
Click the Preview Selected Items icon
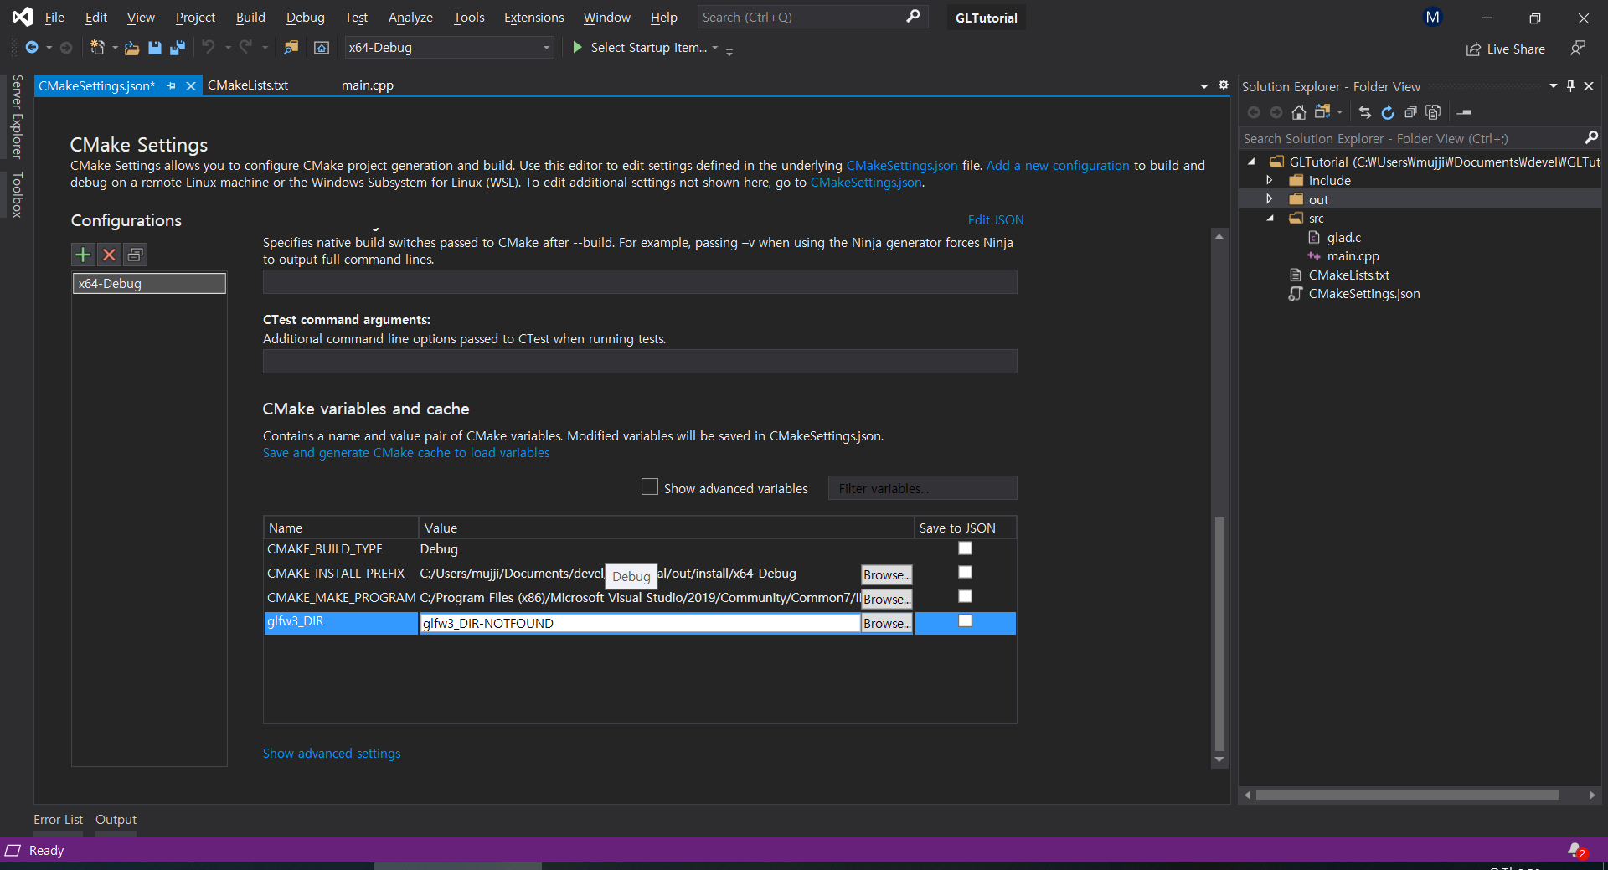(1464, 112)
